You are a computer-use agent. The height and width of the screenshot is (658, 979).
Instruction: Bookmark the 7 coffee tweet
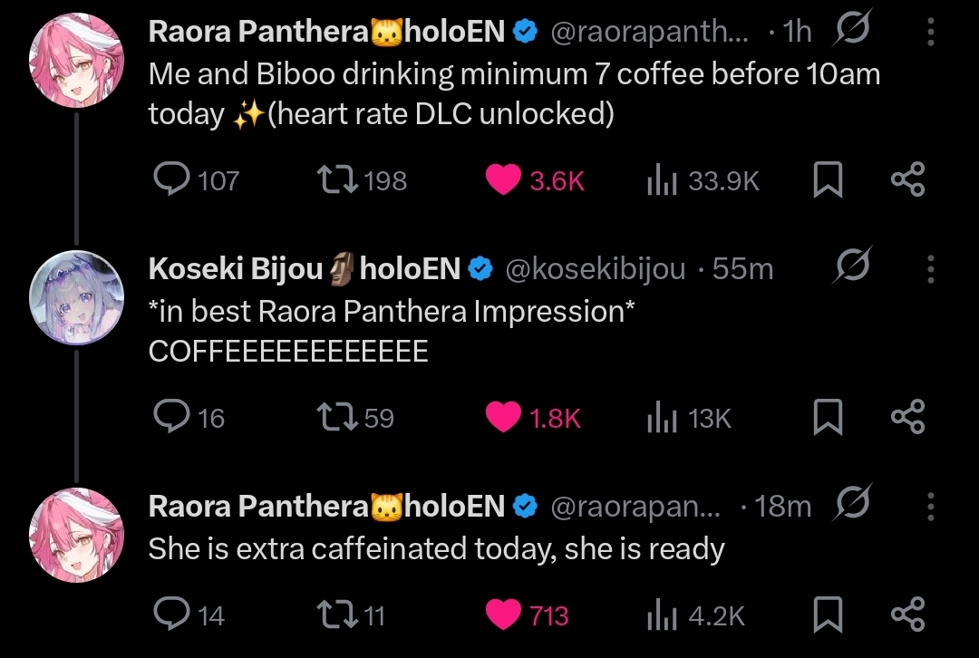point(826,179)
